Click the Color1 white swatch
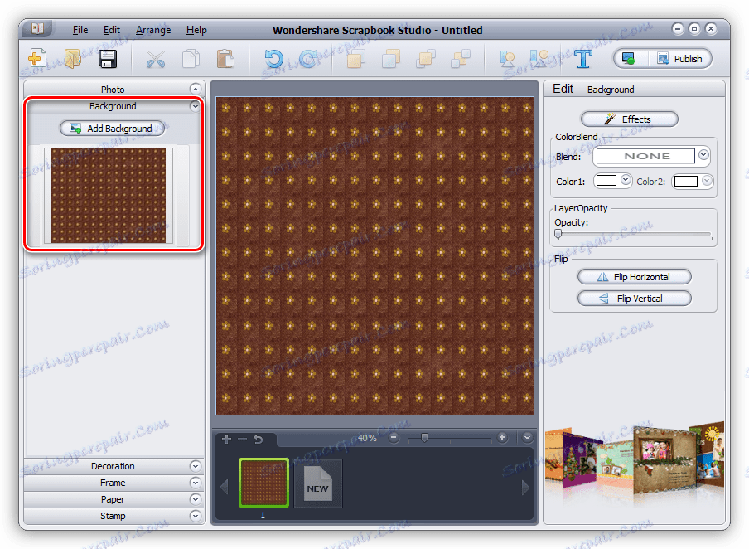Screen dimensions: 749x549 (x=606, y=181)
